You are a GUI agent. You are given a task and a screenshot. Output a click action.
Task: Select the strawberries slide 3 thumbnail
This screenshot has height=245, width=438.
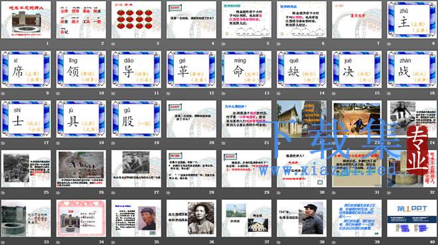pyautogui.click(x=136, y=20)
